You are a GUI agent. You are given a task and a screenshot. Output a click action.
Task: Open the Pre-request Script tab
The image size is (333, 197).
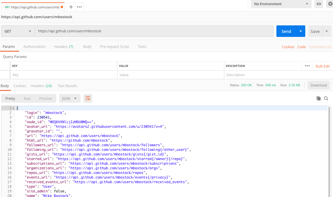(x=115, y=47)
